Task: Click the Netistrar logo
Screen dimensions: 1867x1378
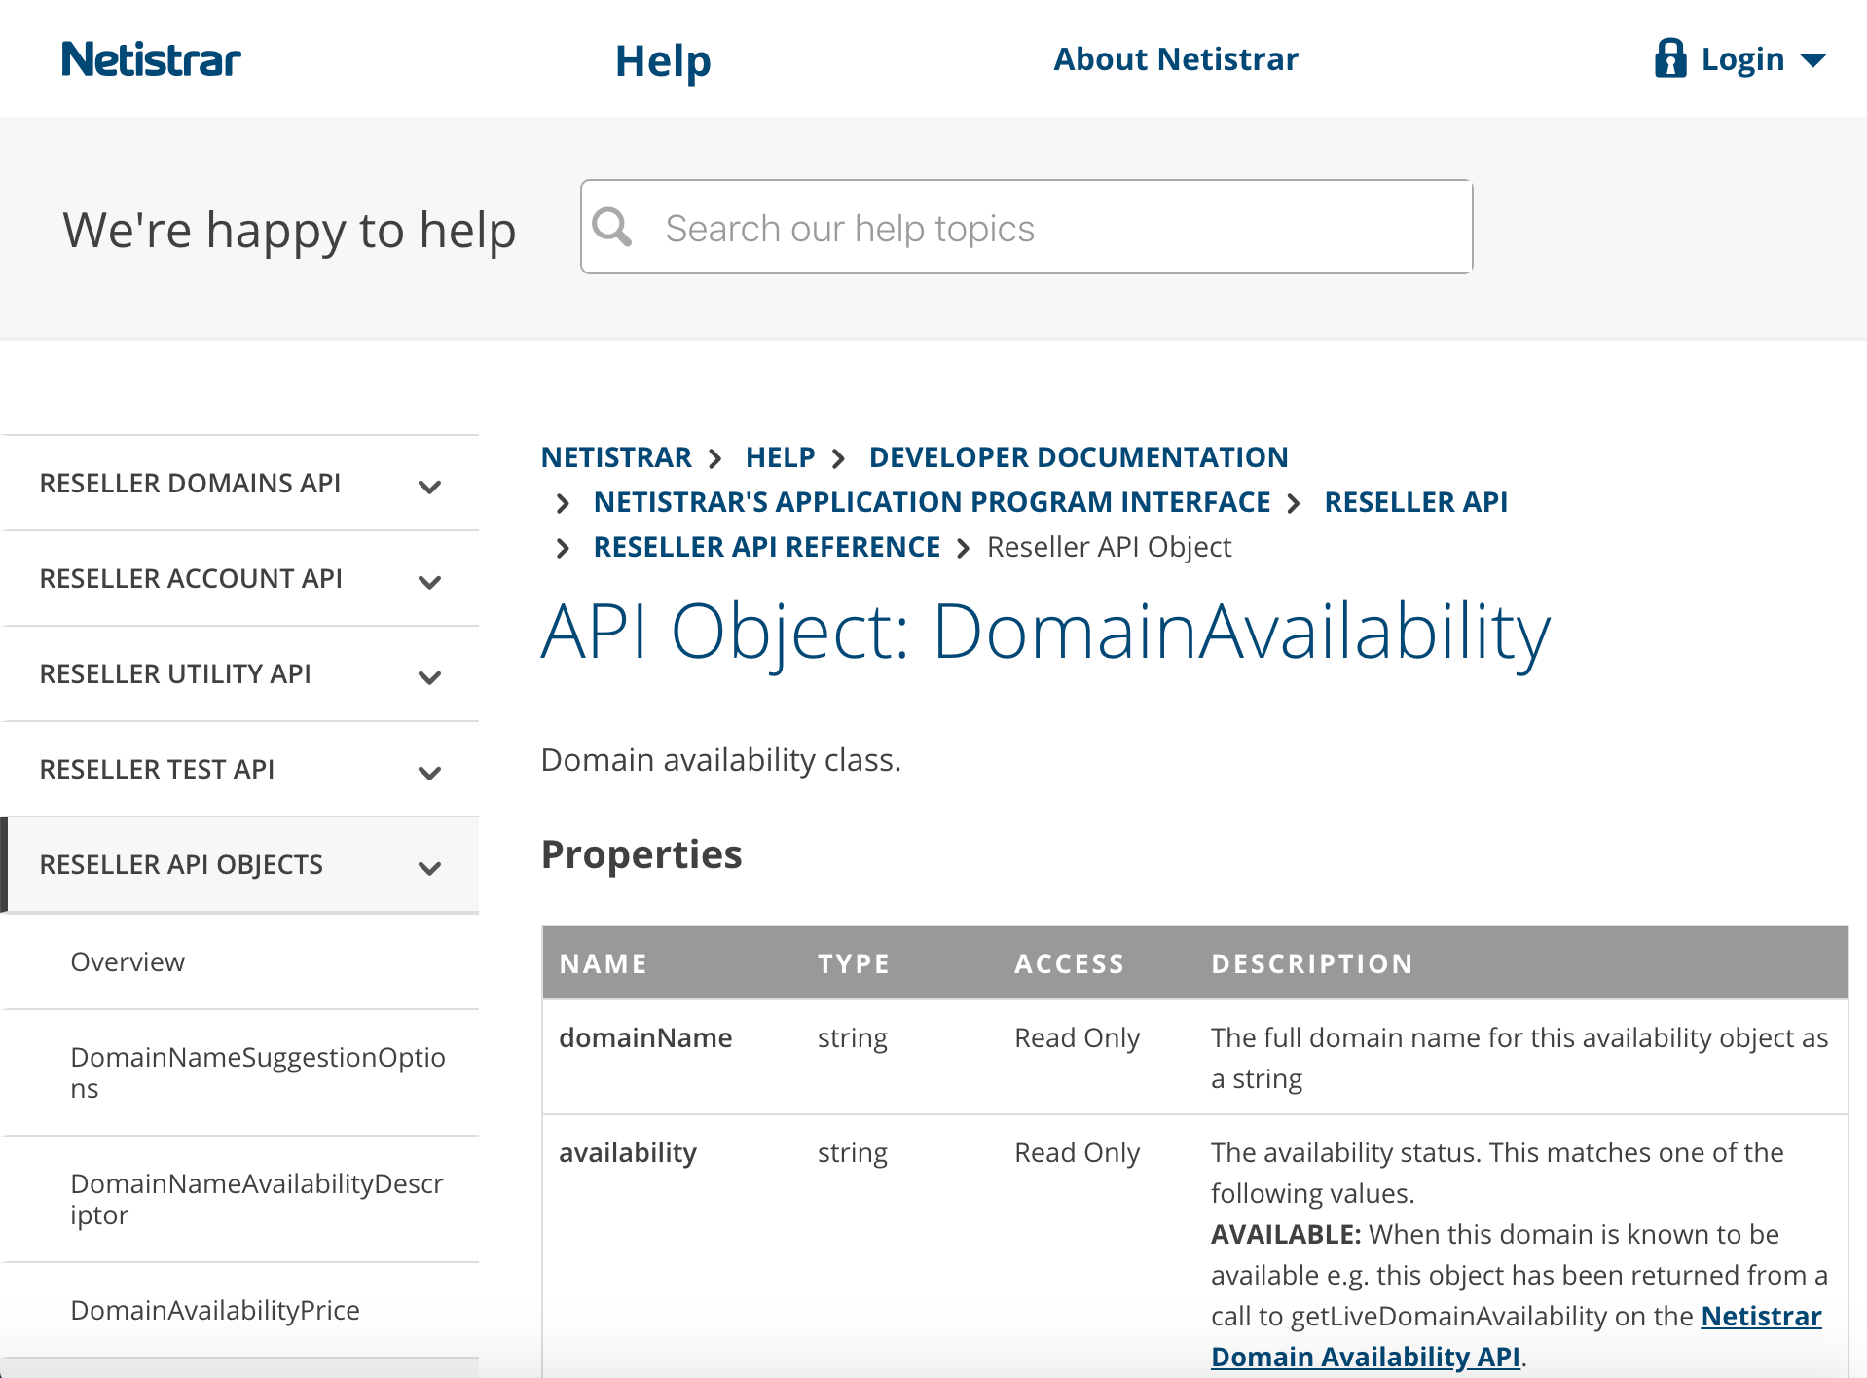Action: pyautogui.click(x=151, y=59)
